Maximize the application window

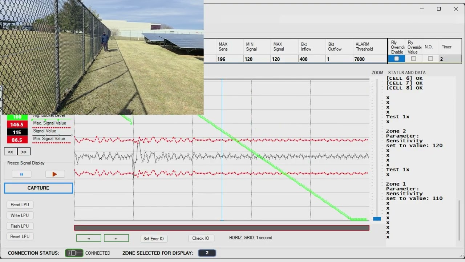[x=439, y=9]
